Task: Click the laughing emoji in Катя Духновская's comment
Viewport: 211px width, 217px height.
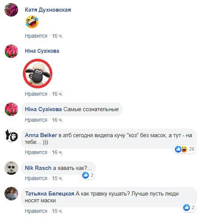Action: 32,22
